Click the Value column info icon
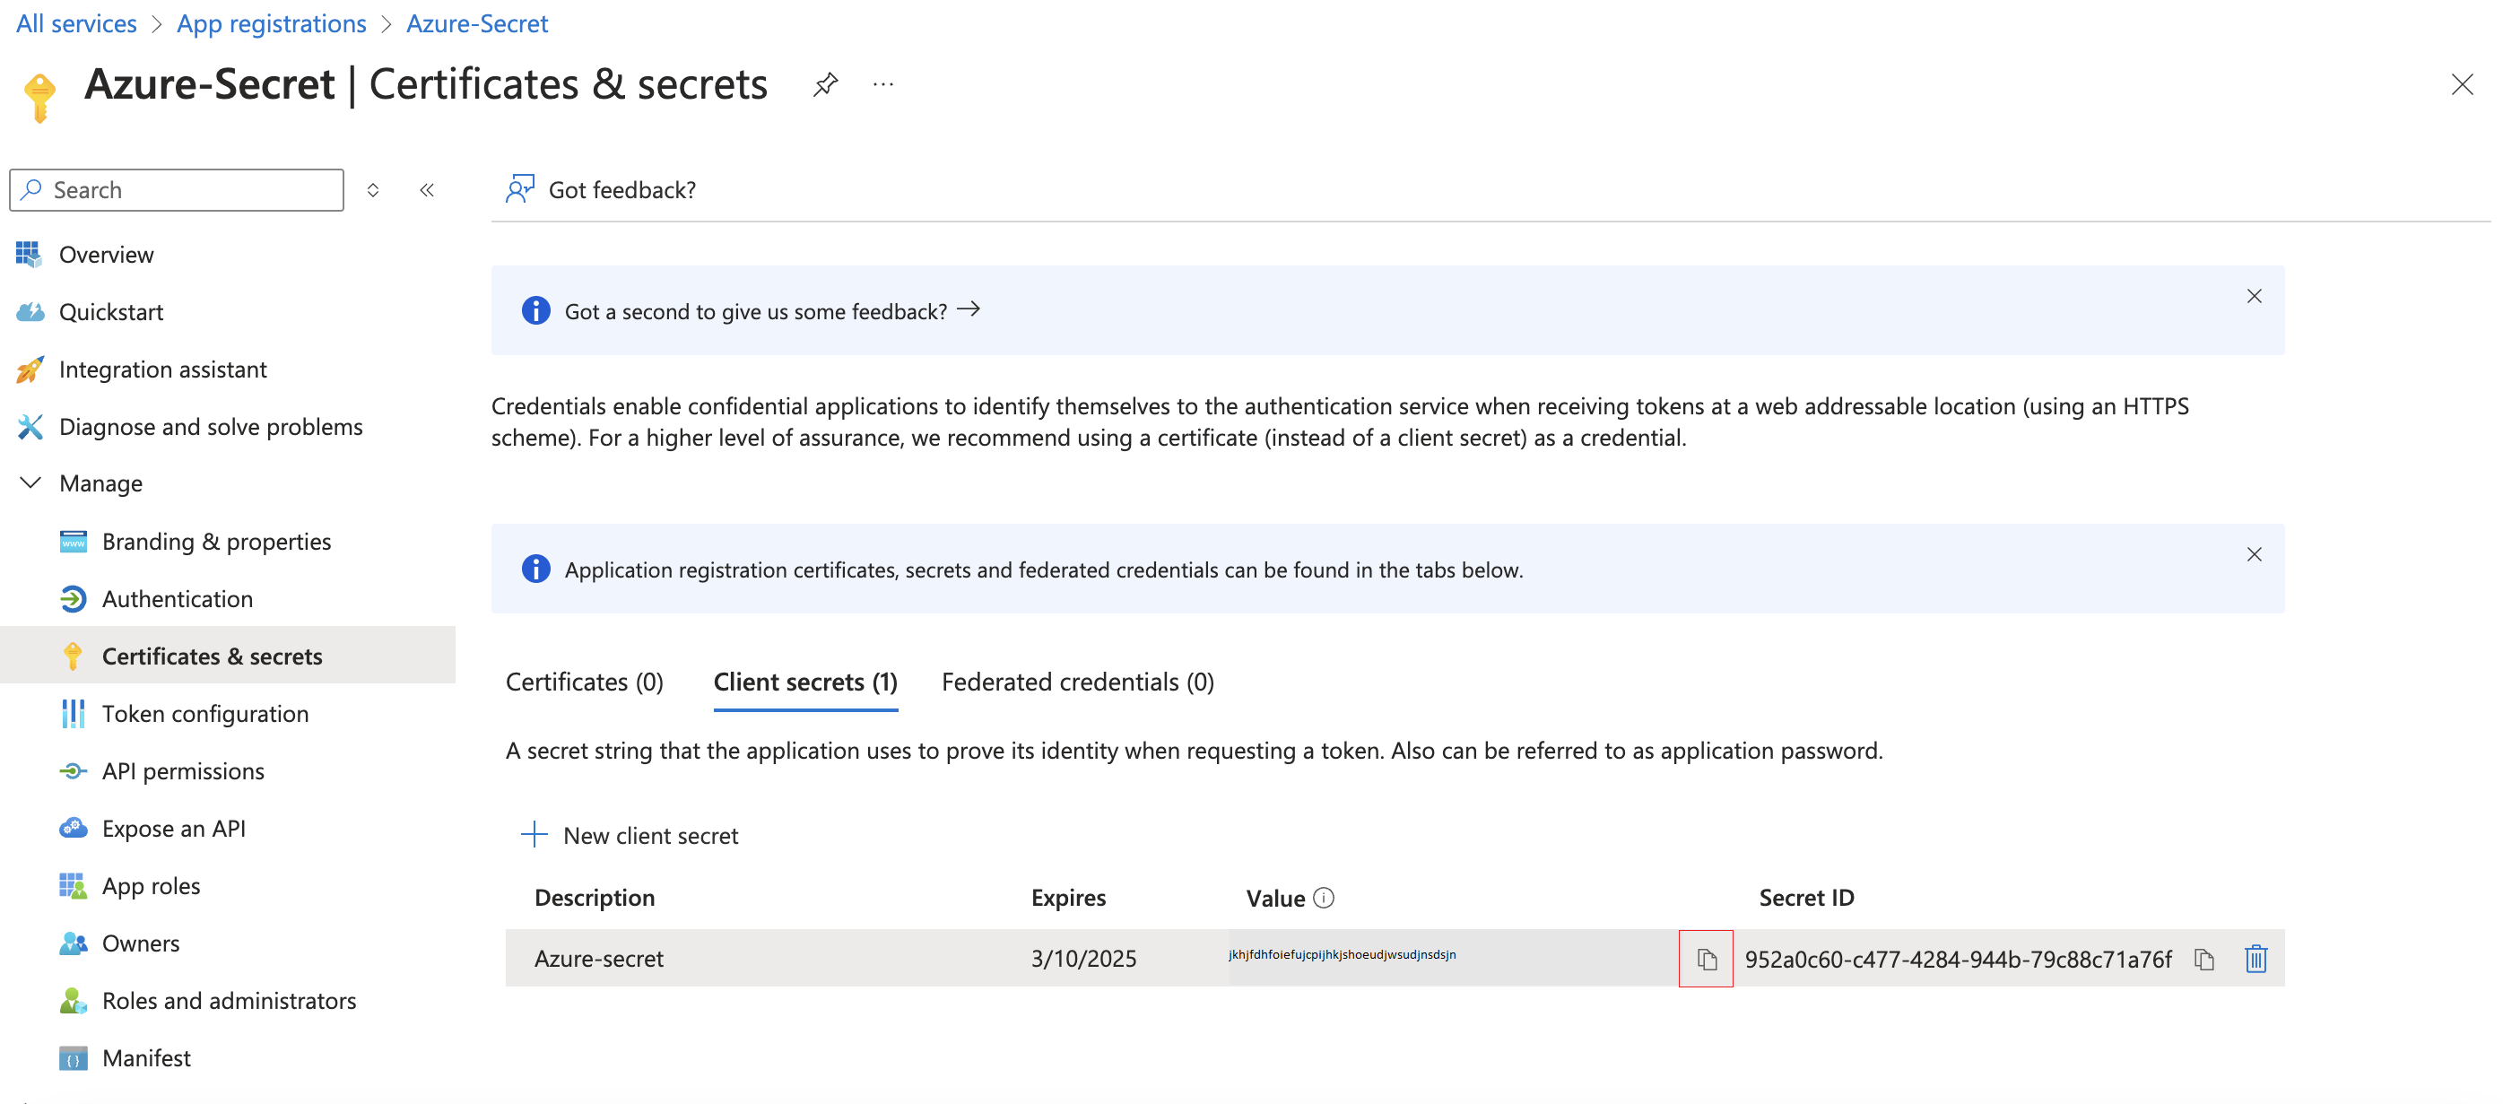Image resolution: width=2503 pixels, height=1104 pixels. (x=1323, y=898)
